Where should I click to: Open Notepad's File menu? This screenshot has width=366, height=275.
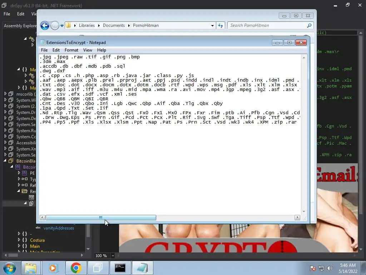click(x=44, y=50)
